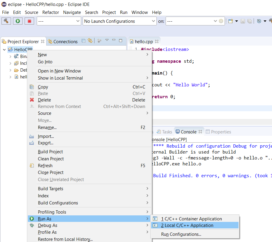Open the Project Explorer View Menu triangle
272x242 pixels.
107,40
